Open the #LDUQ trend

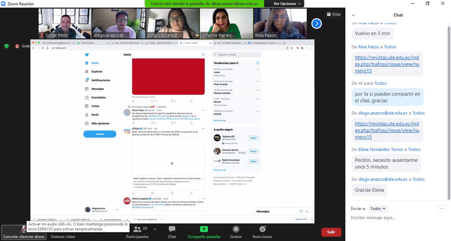236,113
